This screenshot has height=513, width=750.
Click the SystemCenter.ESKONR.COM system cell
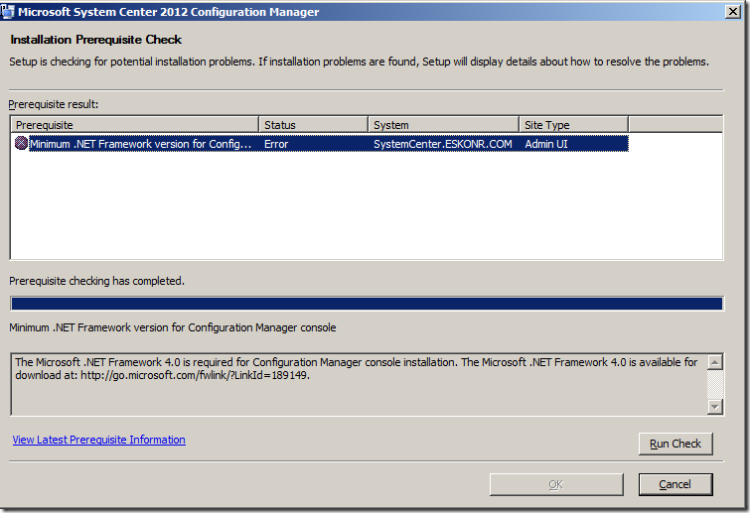pos(442,144)
